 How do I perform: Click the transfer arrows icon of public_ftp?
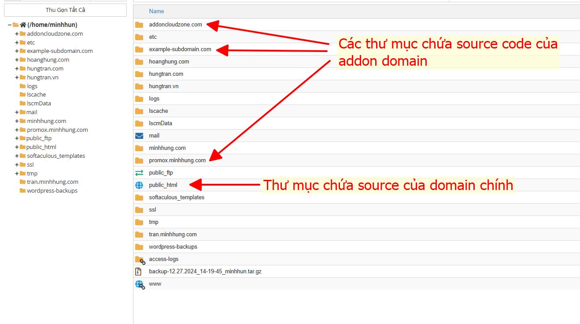(139, 173)
